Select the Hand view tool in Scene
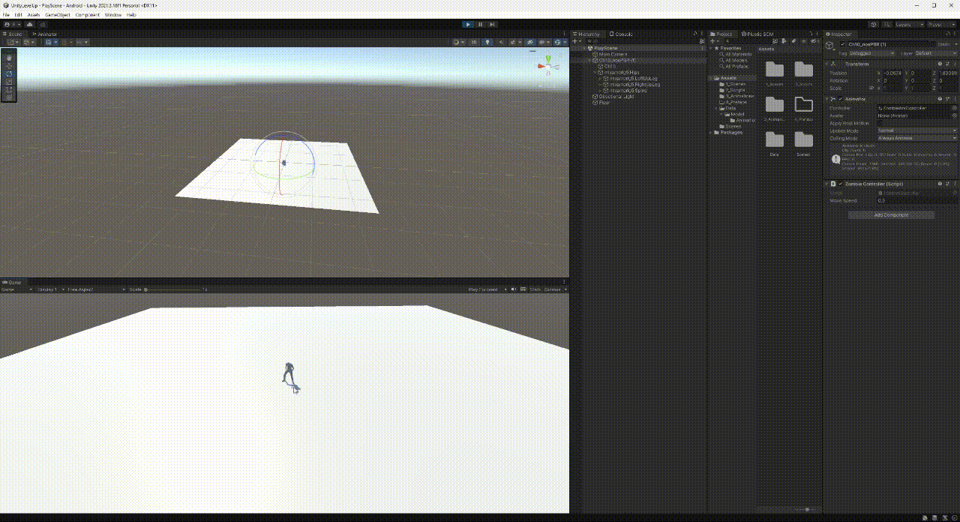Viewport: 960px width, 522px height. pos(9,58)
